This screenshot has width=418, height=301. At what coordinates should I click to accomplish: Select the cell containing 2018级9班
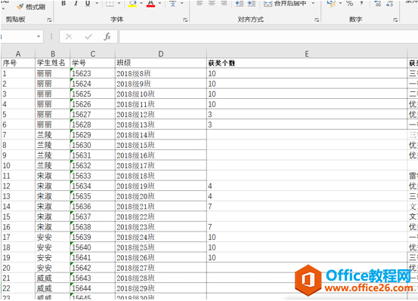pos(161,84)
